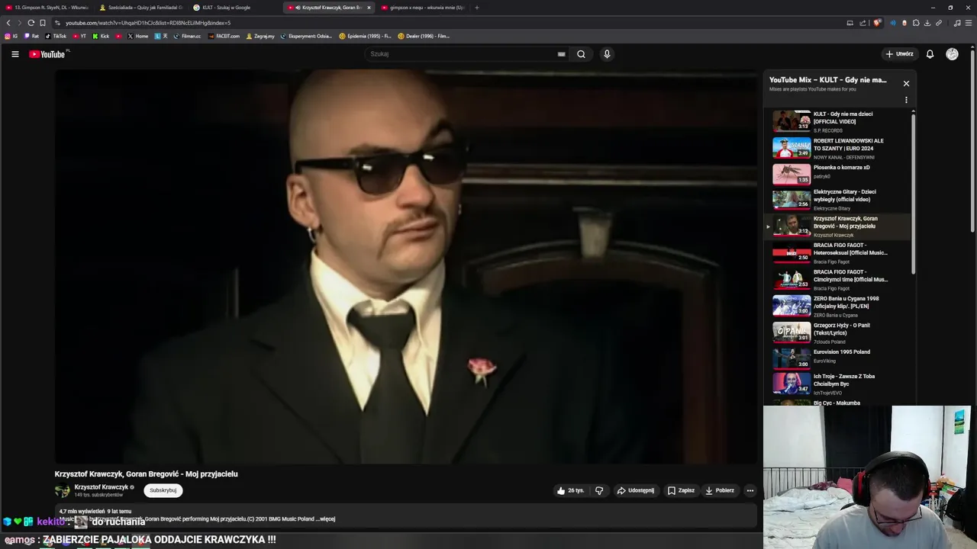Click the Udostępnij share button
This screenshot has width=977, height=549.
click(635, 490)
